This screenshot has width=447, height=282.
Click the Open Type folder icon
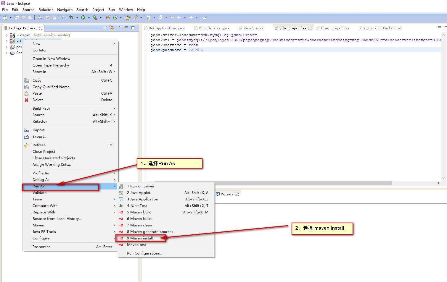[128, 18]
